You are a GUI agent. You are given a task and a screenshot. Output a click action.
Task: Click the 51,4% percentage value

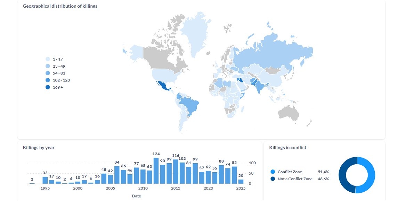(323, 172)
